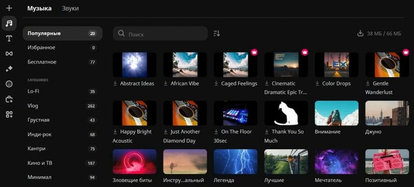The image size is (414, 187).
Task: Select the white cat Thank You thumbnail
Action: pos(286,113)
